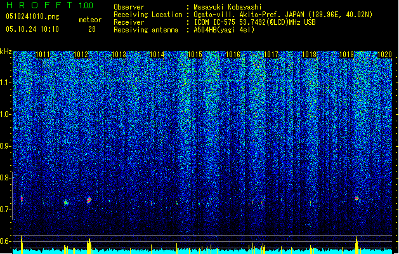The height and width of the screenshot is (254, 399).
Task: Click the cyan-green echo between 1011 and 1012
Action: (x=66, y=203)
